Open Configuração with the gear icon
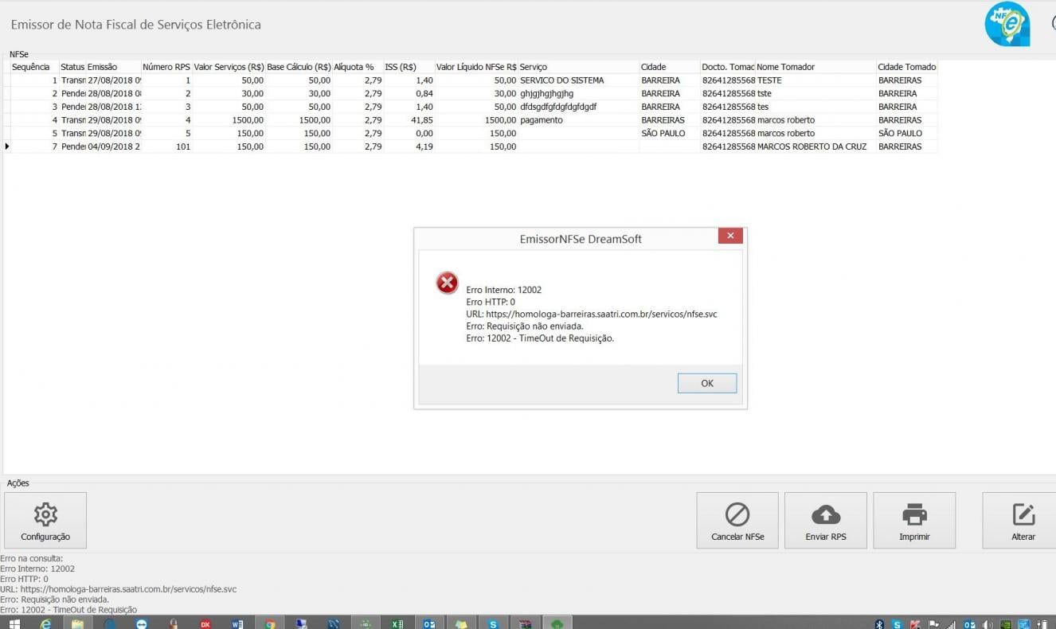This screenshot has height=629, width=1056. pos(45,514)
